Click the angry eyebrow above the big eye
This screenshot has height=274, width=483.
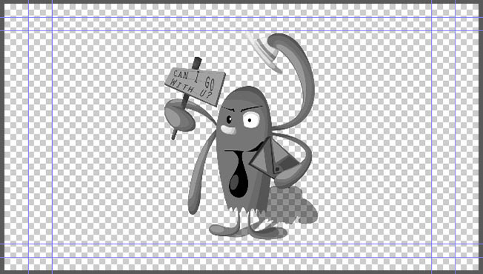pos(251,108)
